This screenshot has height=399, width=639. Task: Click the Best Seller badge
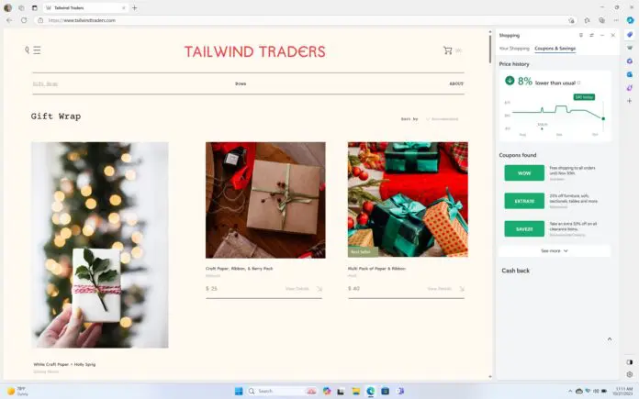click(363, 252)
